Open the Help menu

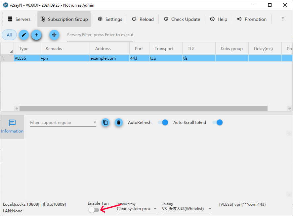pos(219,19)
